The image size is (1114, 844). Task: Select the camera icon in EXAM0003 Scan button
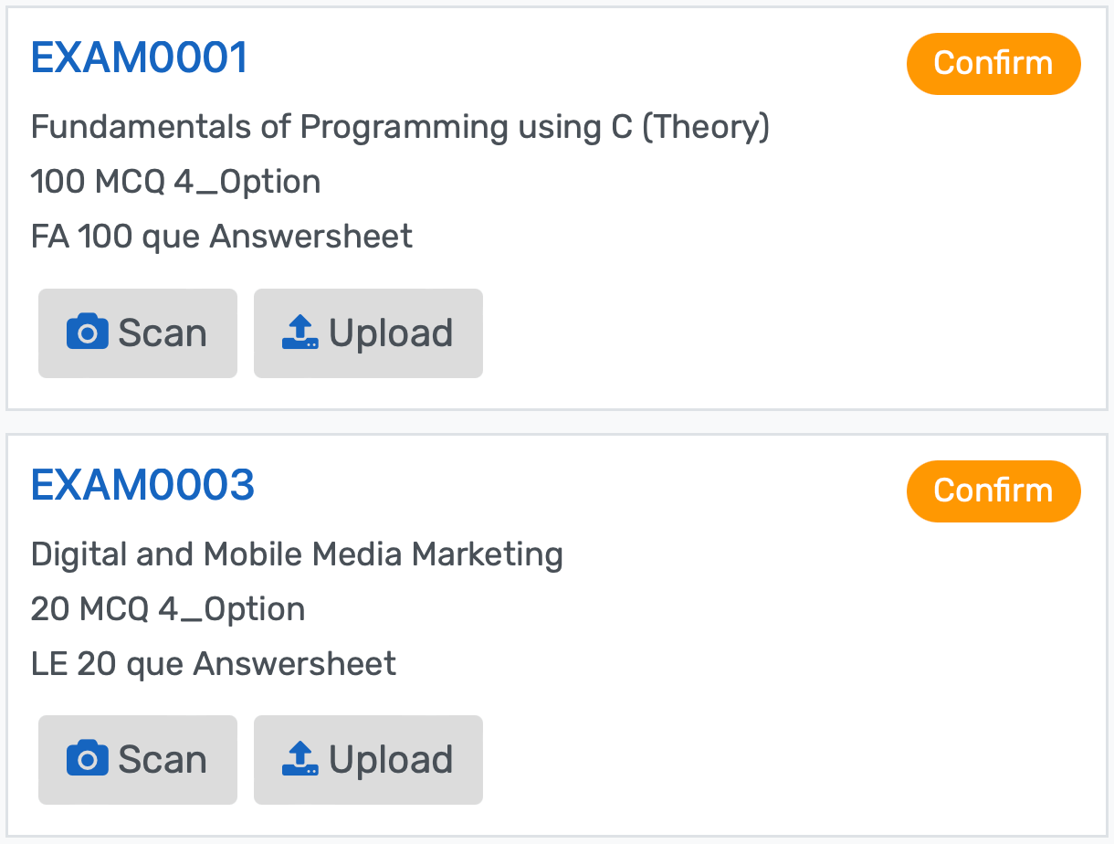click(x=88, y=759)
